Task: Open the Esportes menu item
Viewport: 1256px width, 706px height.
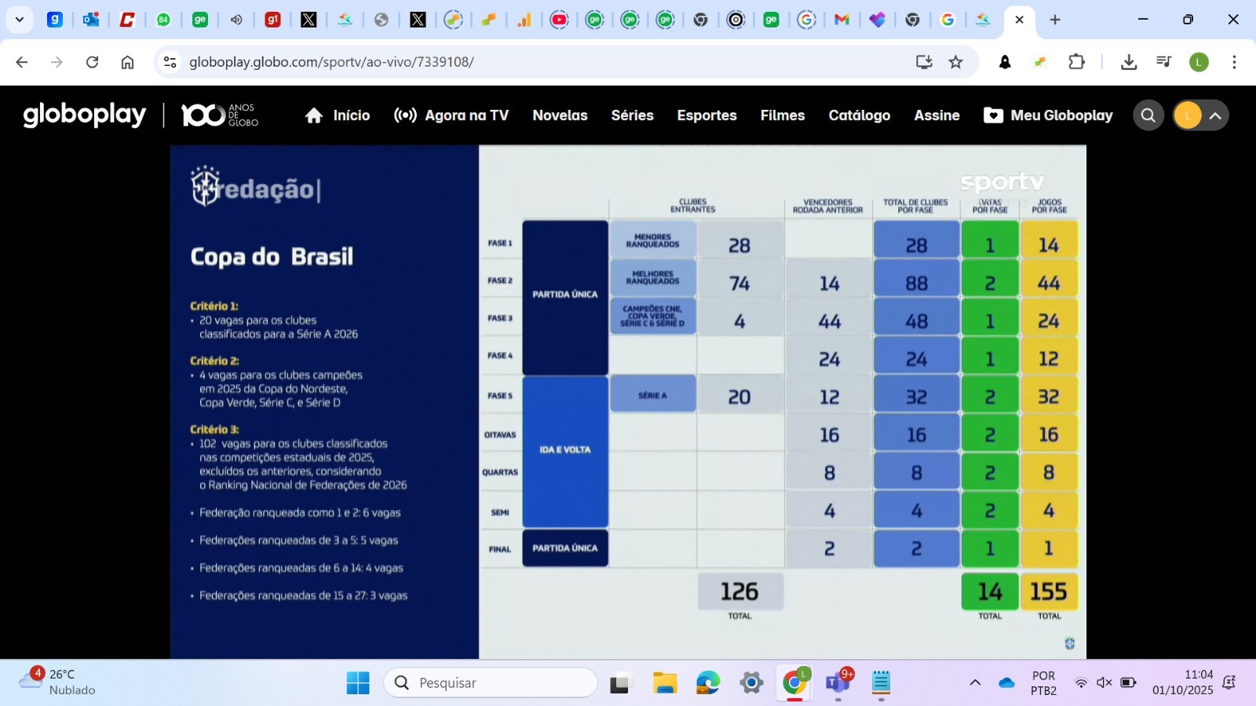Action: (706, 115)
